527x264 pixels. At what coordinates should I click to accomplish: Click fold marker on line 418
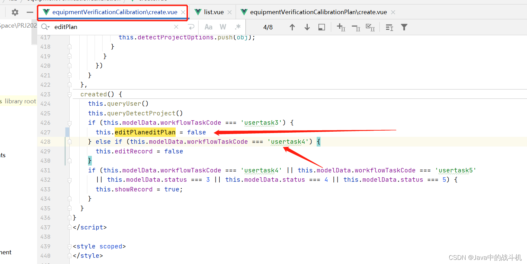coord(70,47)
